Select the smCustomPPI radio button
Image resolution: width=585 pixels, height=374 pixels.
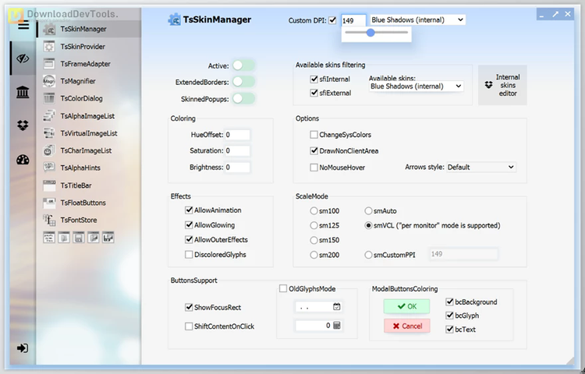tap(368, 255)
